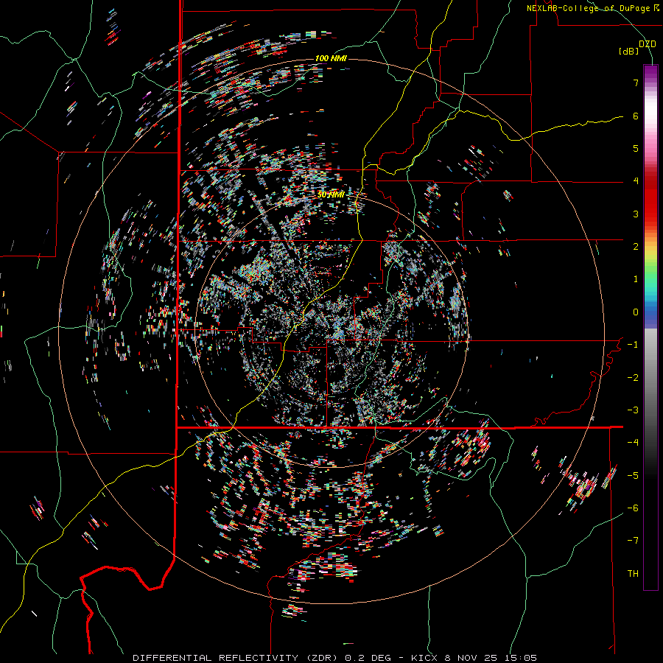663x663 pixels.
Task: Click the KICX station identifier in caption
Action: (425, 658)
